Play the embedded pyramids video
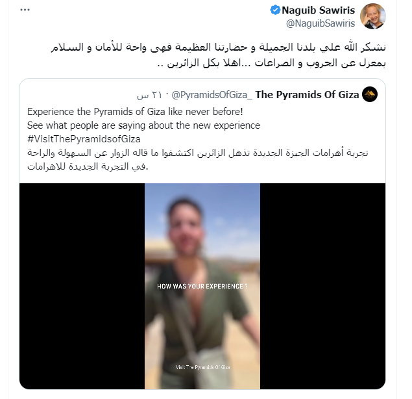The image size is (412, 399). (x=202, y=286)
